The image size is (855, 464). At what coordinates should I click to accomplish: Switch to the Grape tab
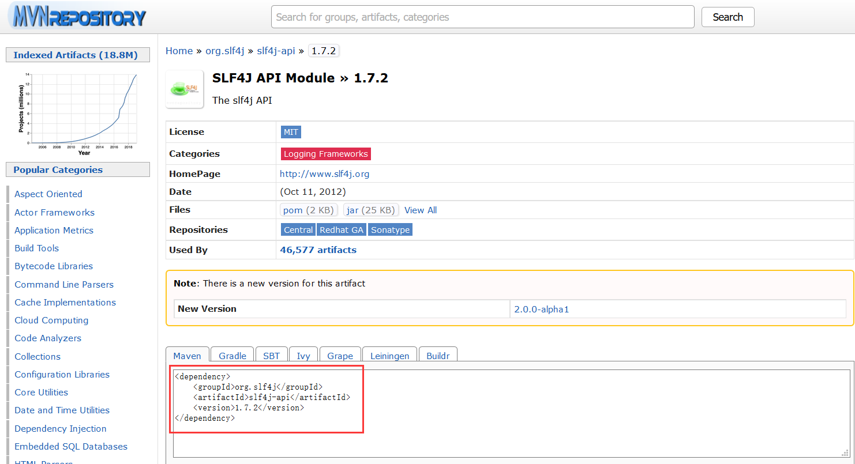(x=340, y=356)
